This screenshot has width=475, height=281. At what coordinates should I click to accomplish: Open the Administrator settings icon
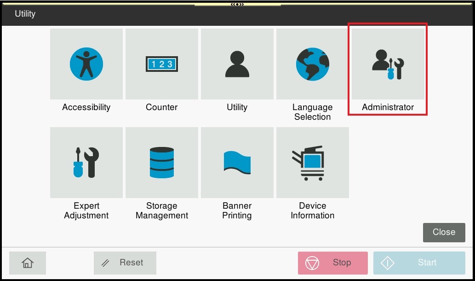(388, 64)
